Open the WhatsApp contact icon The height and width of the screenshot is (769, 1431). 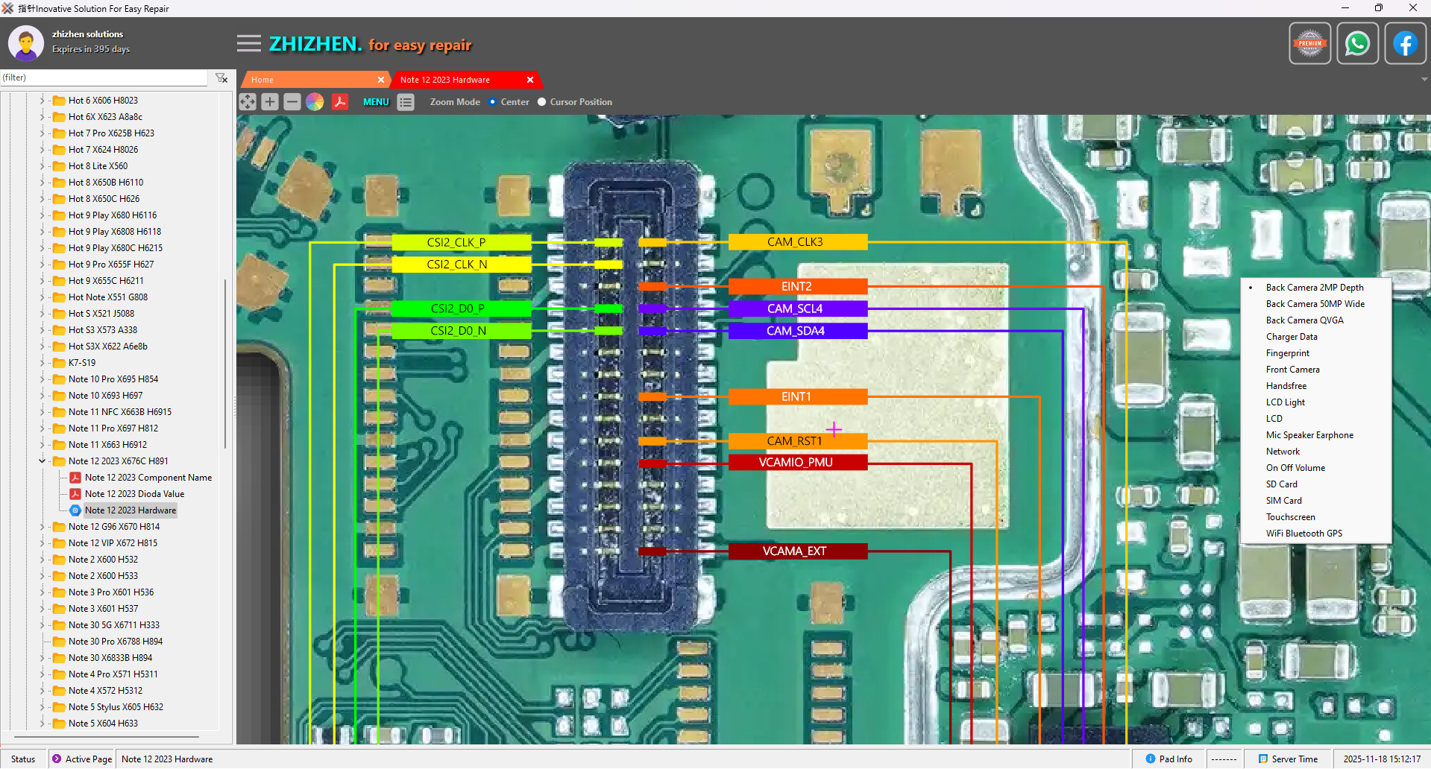1358,44
